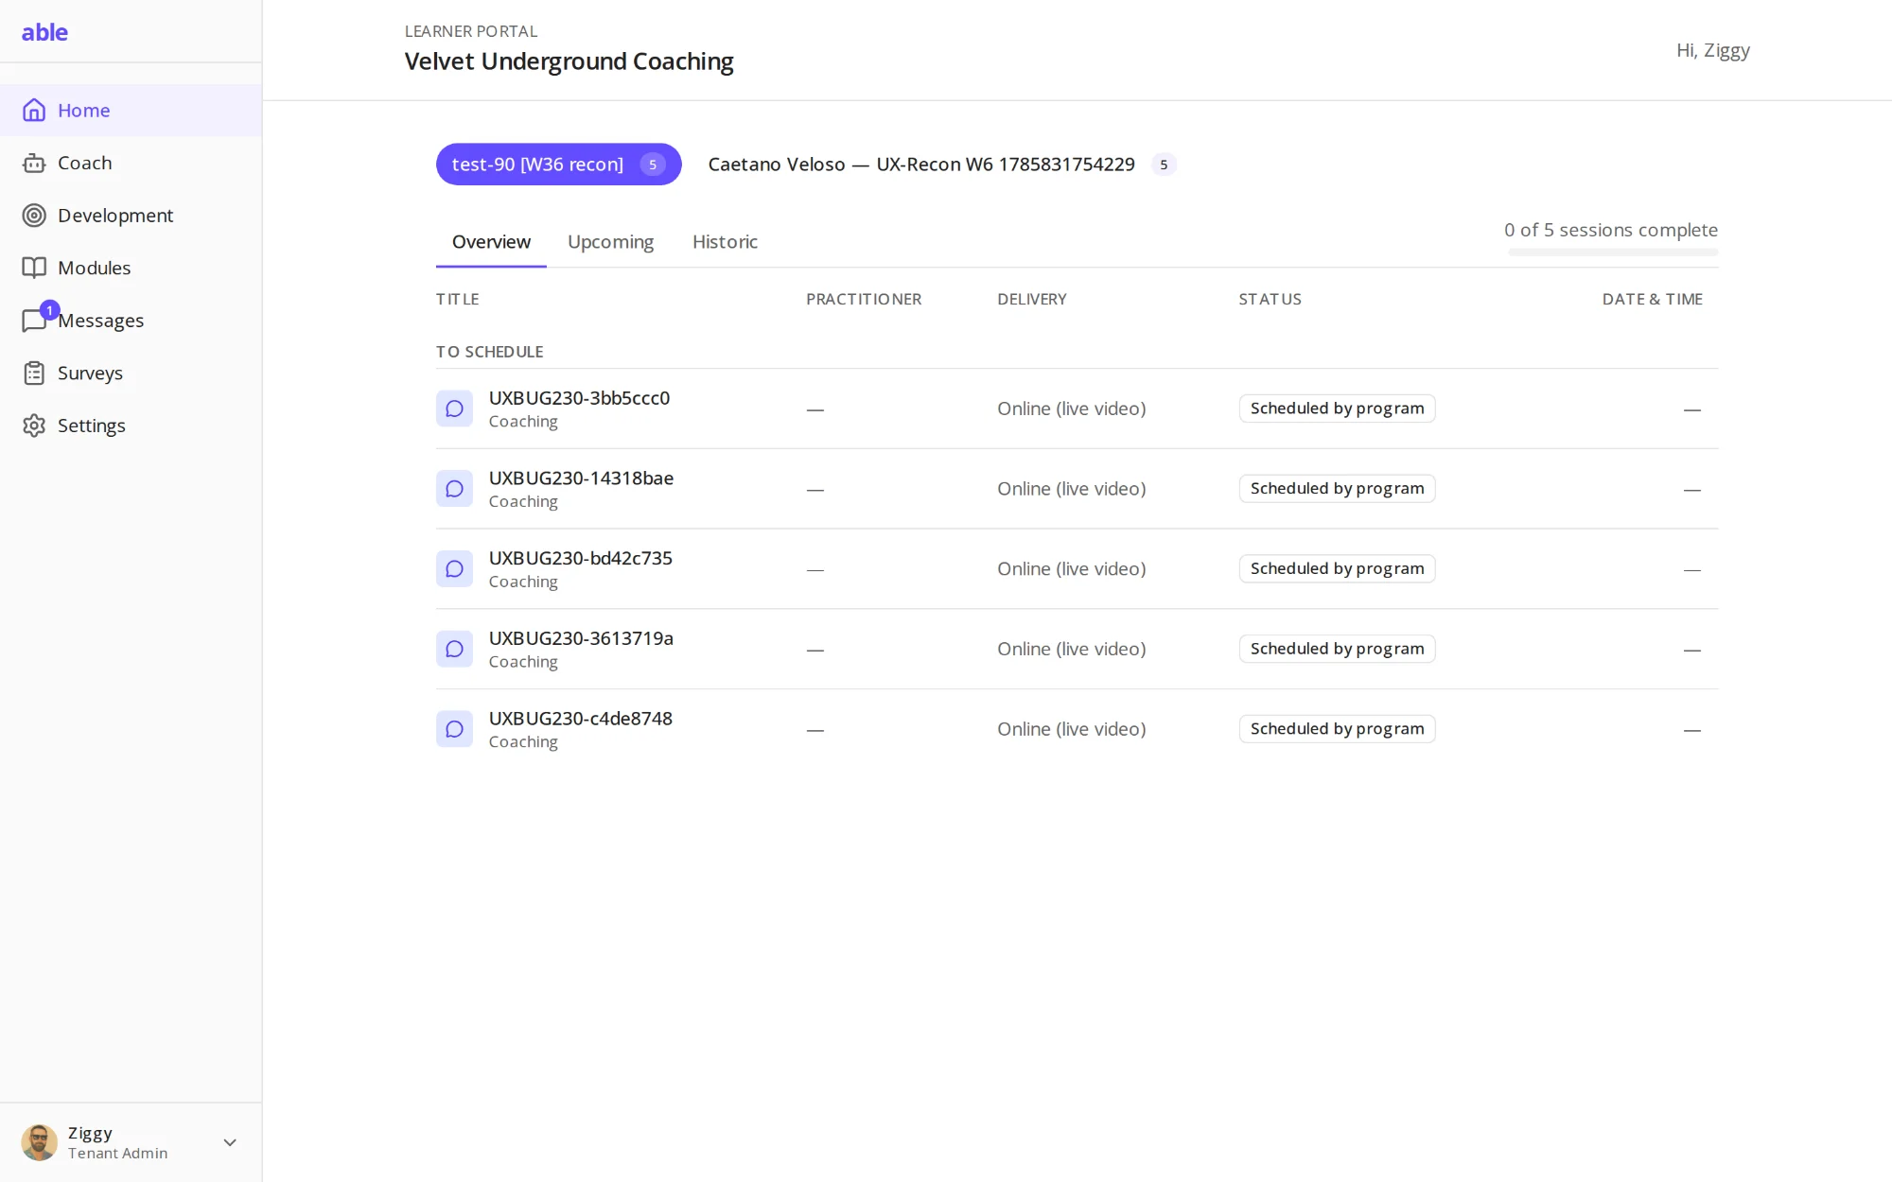
Task: Click the Messages chat bubble icon
Action: (x=34, y=322)
